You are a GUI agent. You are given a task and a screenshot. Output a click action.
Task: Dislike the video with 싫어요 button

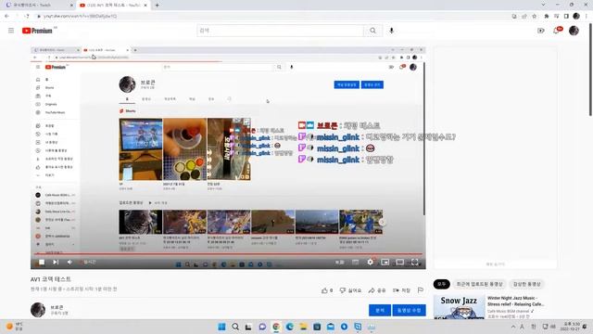click(x=350, y=290)
